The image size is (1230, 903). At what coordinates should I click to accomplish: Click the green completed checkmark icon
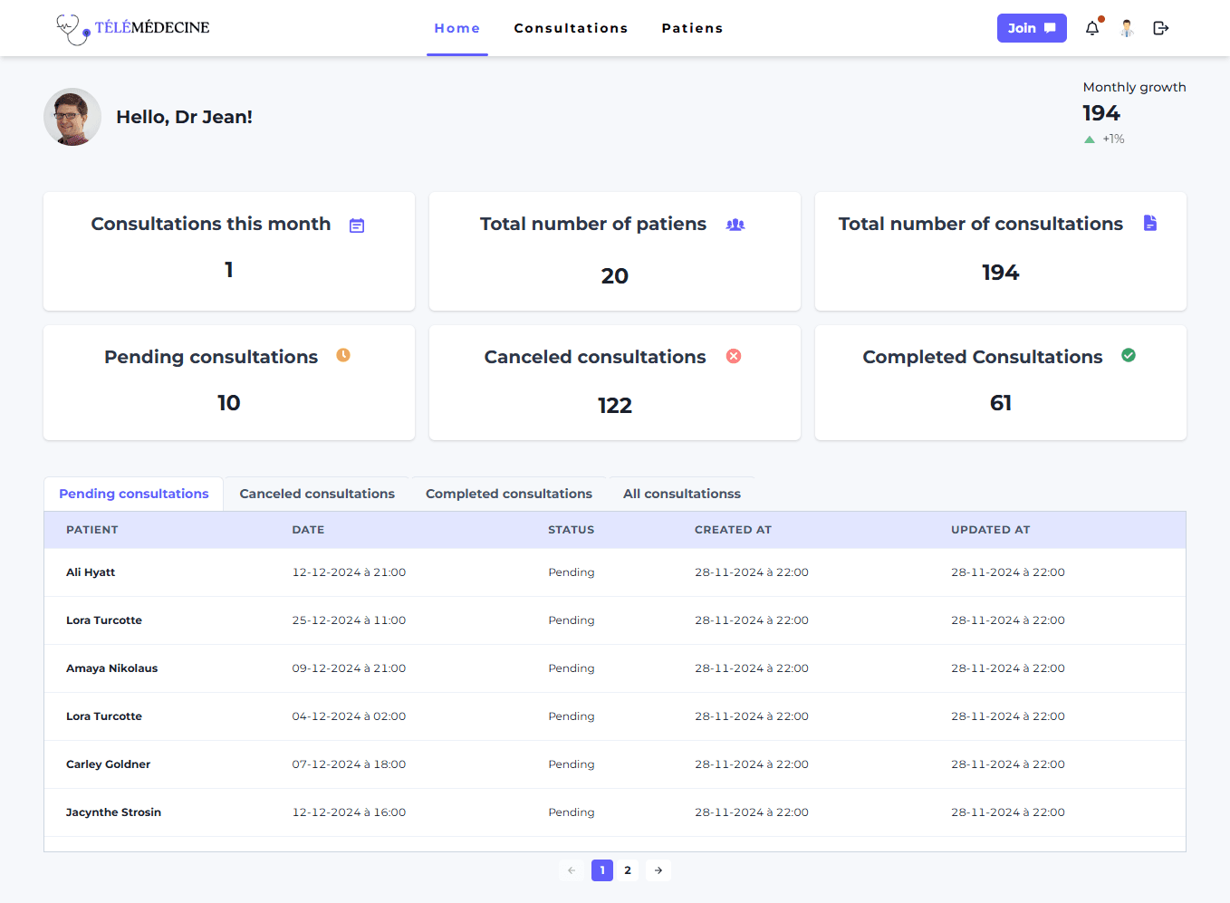coord(1129,355)
